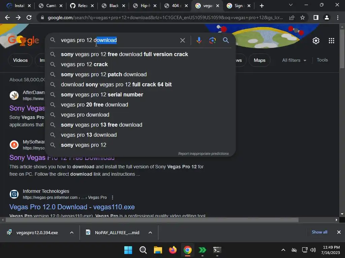This screenshot has height=258, width=345.
Task: Open the search Tools options
Action: [x=322, y=60]
